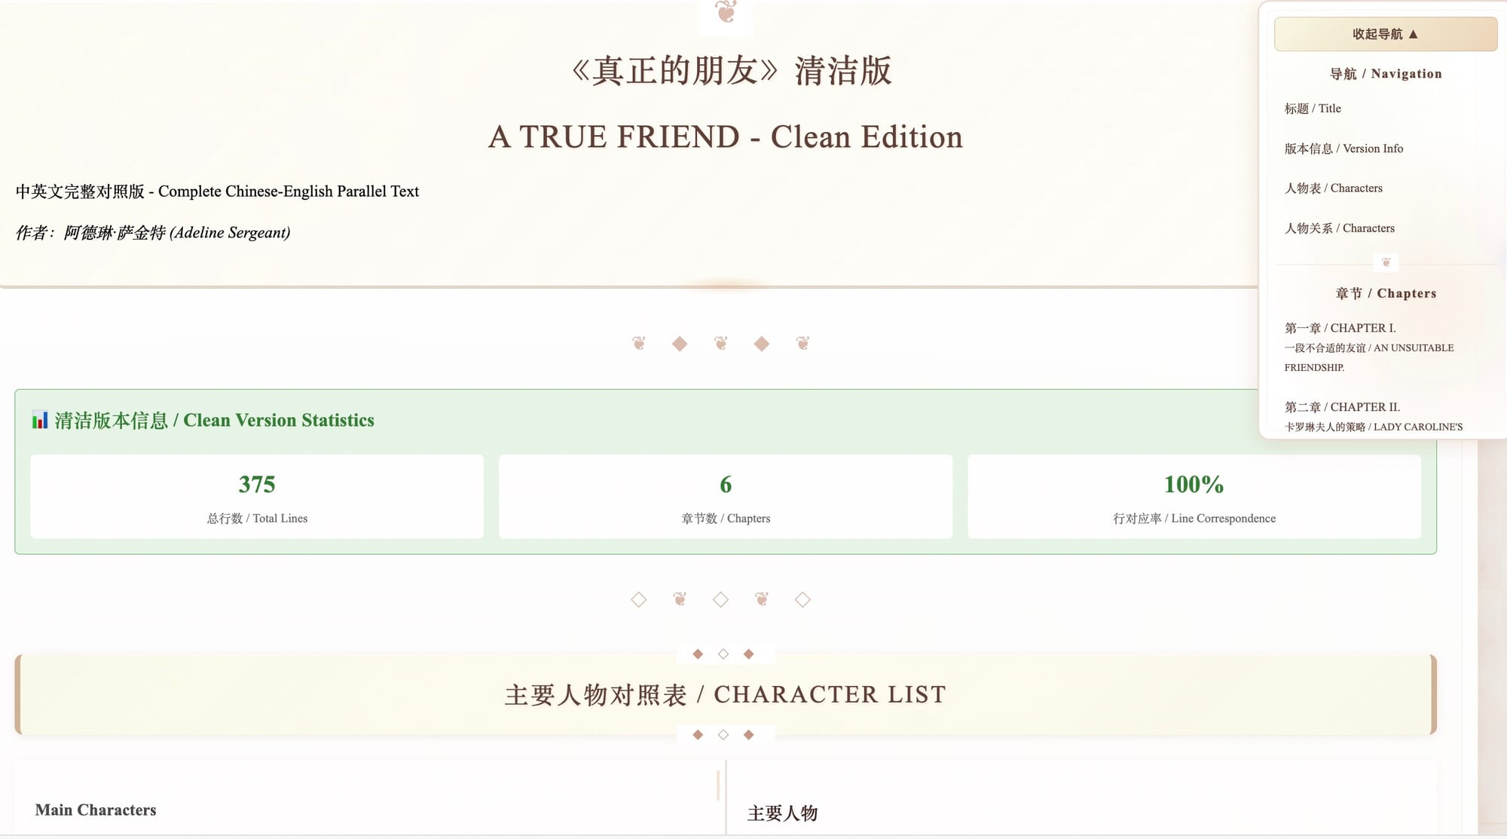This screenshot has height=839, width=1507.
Task: Click the first outlined diamond below statistics
Action: 639,599
